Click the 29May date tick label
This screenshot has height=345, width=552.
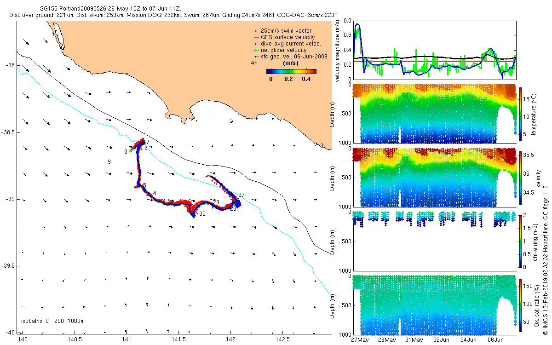[387, 340]
